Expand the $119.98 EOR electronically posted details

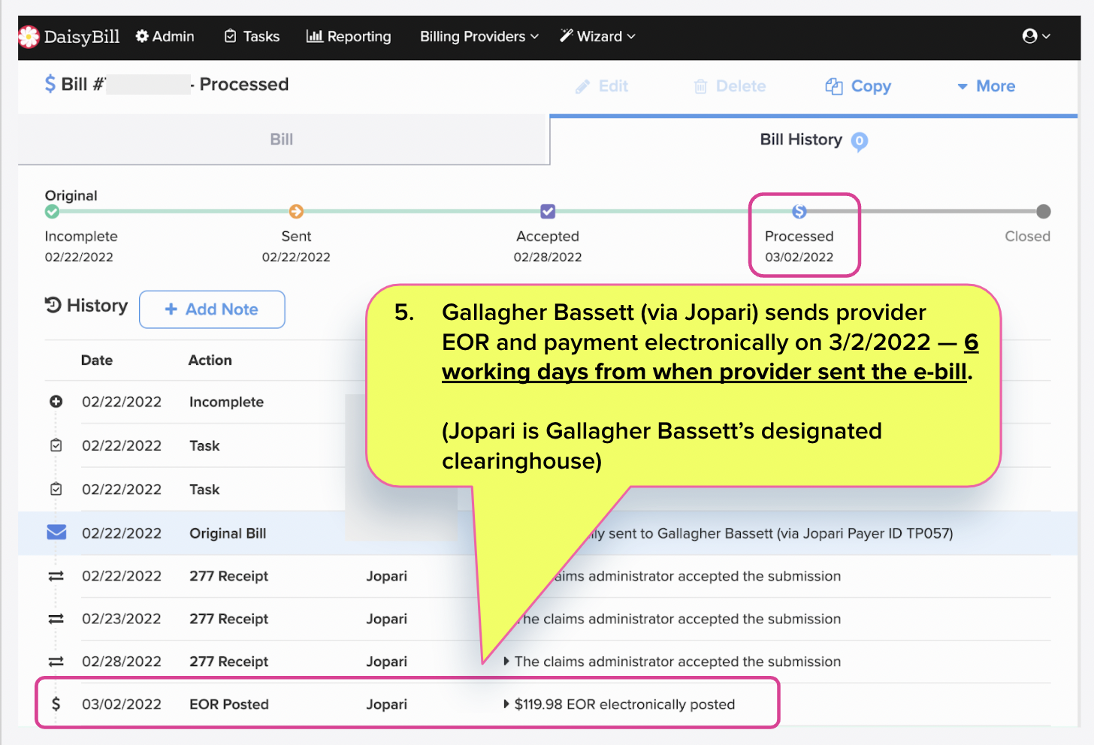click(x=506, y=704)
